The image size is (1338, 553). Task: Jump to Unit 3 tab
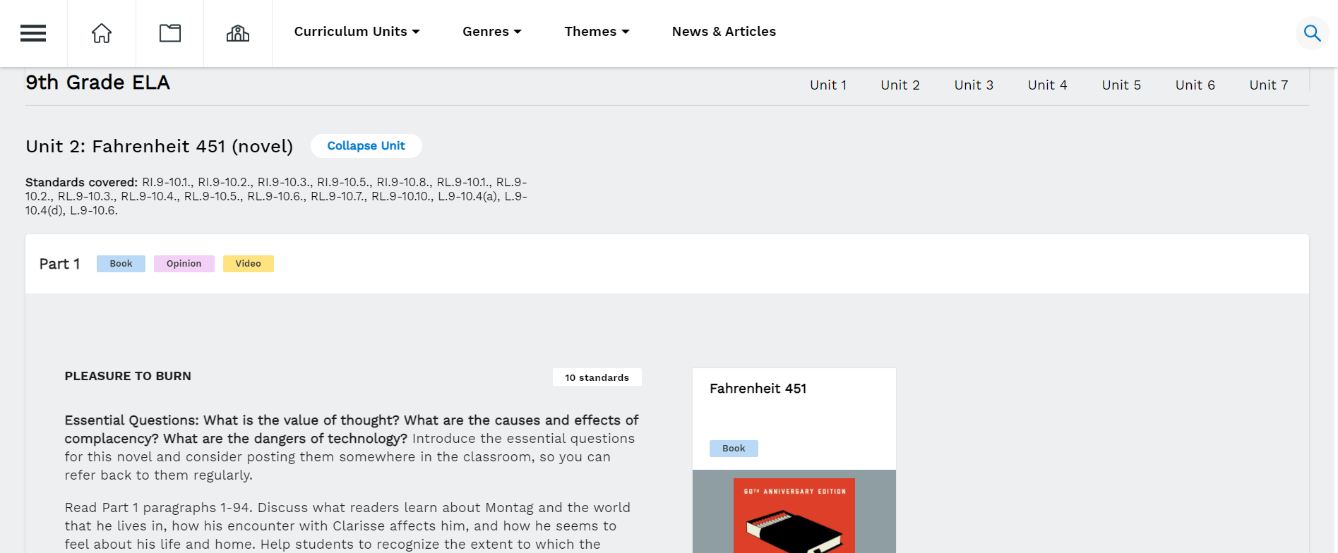click(974, 85)
